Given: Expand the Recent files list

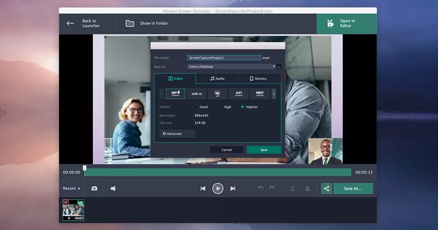Looking at the screenshot, I should [71, 188].
